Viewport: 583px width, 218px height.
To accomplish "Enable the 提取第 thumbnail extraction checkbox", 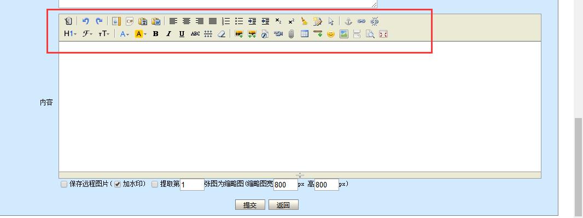I will [155, 184].
